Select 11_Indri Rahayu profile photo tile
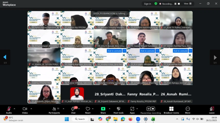Viewport: 220px width, 123px height. pos(77,94)
